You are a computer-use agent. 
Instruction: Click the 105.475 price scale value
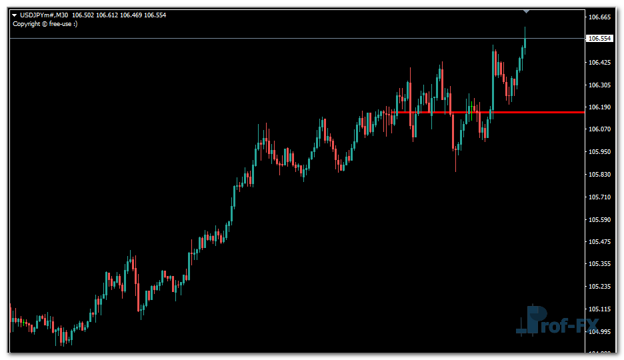point(599,241)
